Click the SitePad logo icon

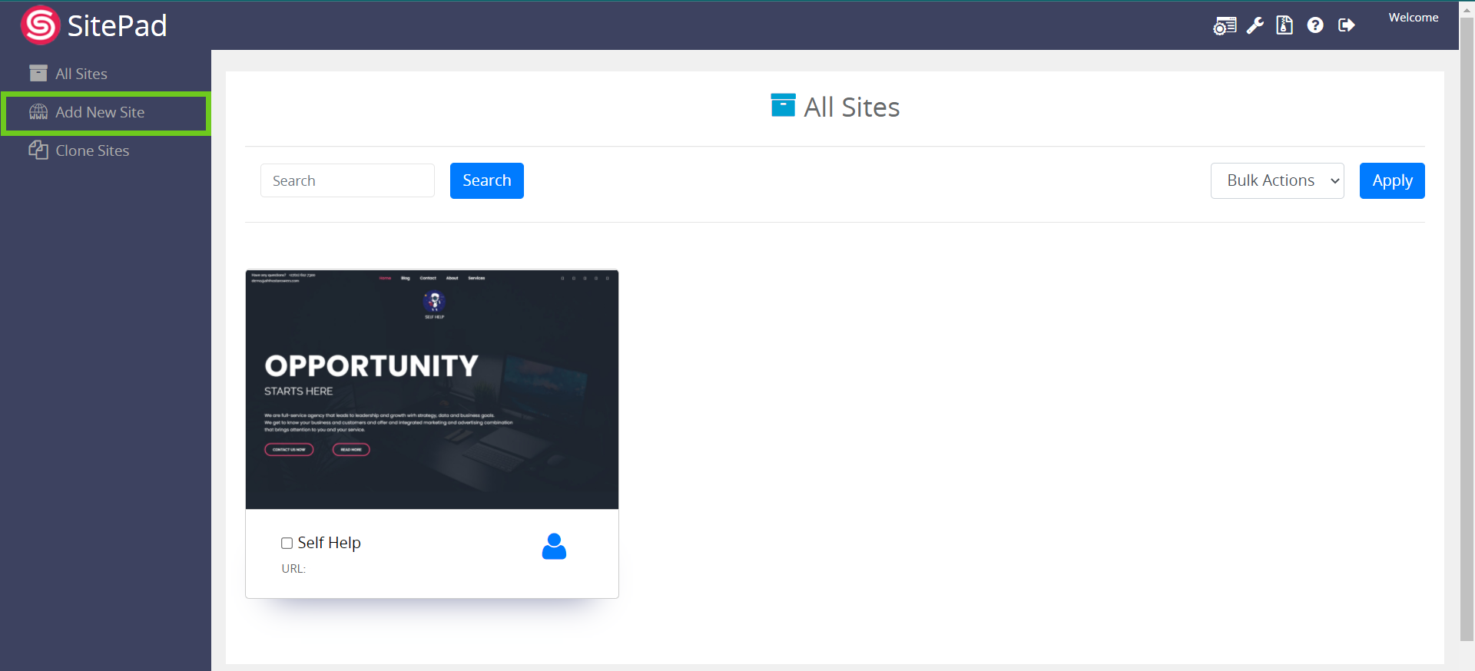coord(40,25)
